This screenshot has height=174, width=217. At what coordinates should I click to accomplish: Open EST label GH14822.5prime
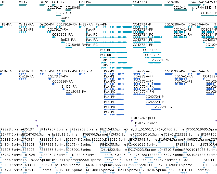114,150
